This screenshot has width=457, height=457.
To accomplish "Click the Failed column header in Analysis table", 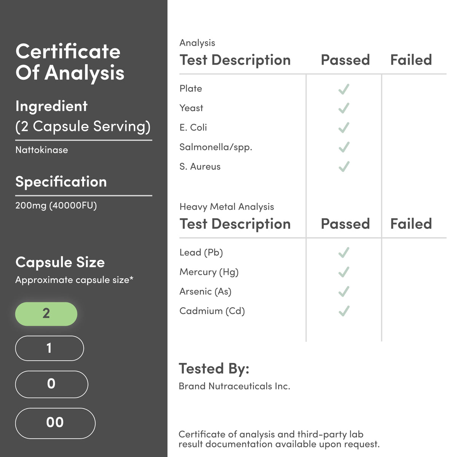I will pyautogui.click(x=411, y=60).
